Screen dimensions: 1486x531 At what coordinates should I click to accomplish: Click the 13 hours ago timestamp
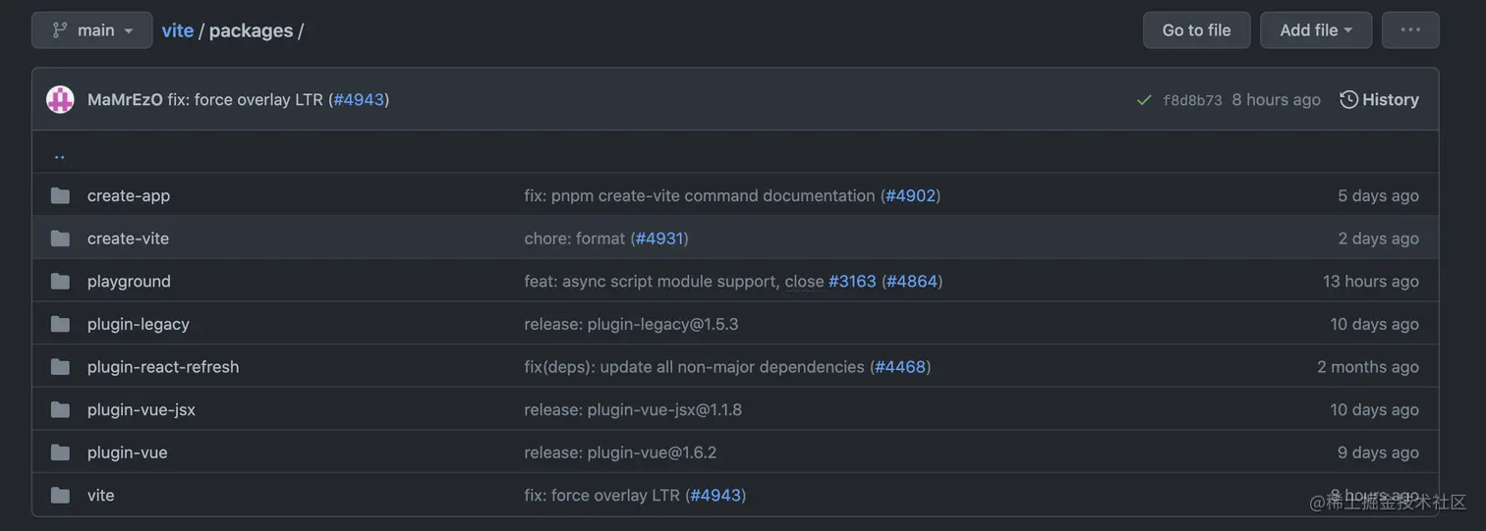click(1371, 281)
